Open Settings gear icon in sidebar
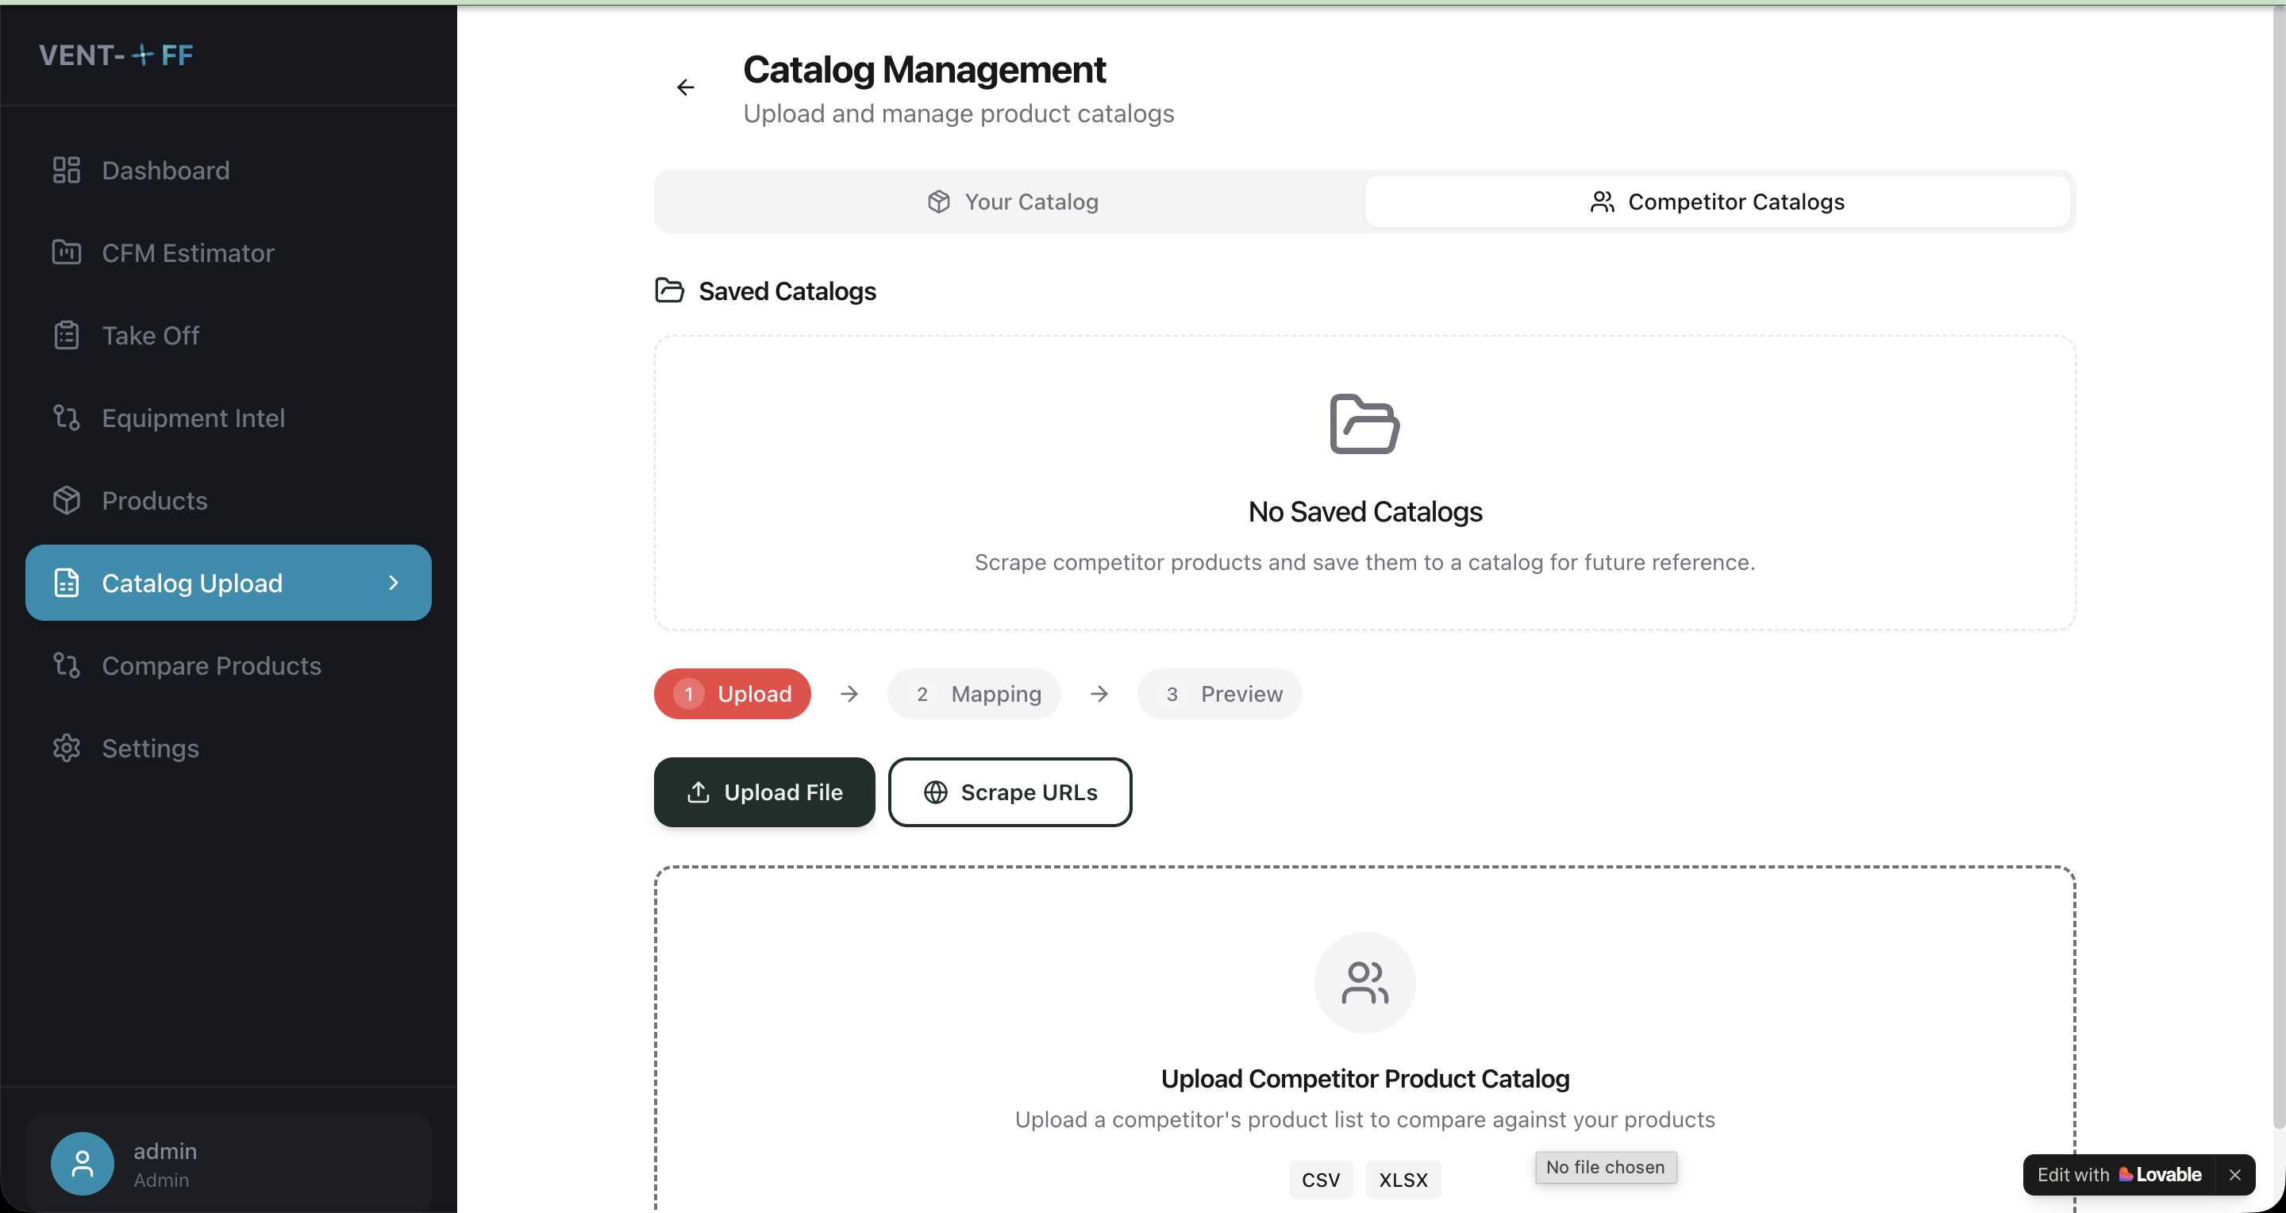 point(67,748)
